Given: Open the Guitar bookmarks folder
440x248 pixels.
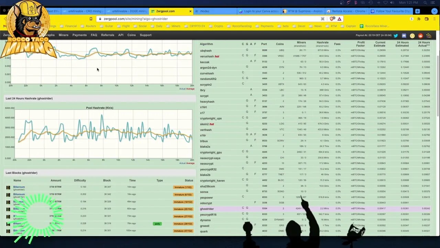Looking at the screenshot, I should coord(107,26).
